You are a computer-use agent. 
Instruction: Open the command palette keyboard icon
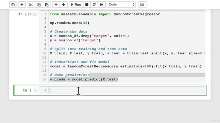tap(142, 4)
